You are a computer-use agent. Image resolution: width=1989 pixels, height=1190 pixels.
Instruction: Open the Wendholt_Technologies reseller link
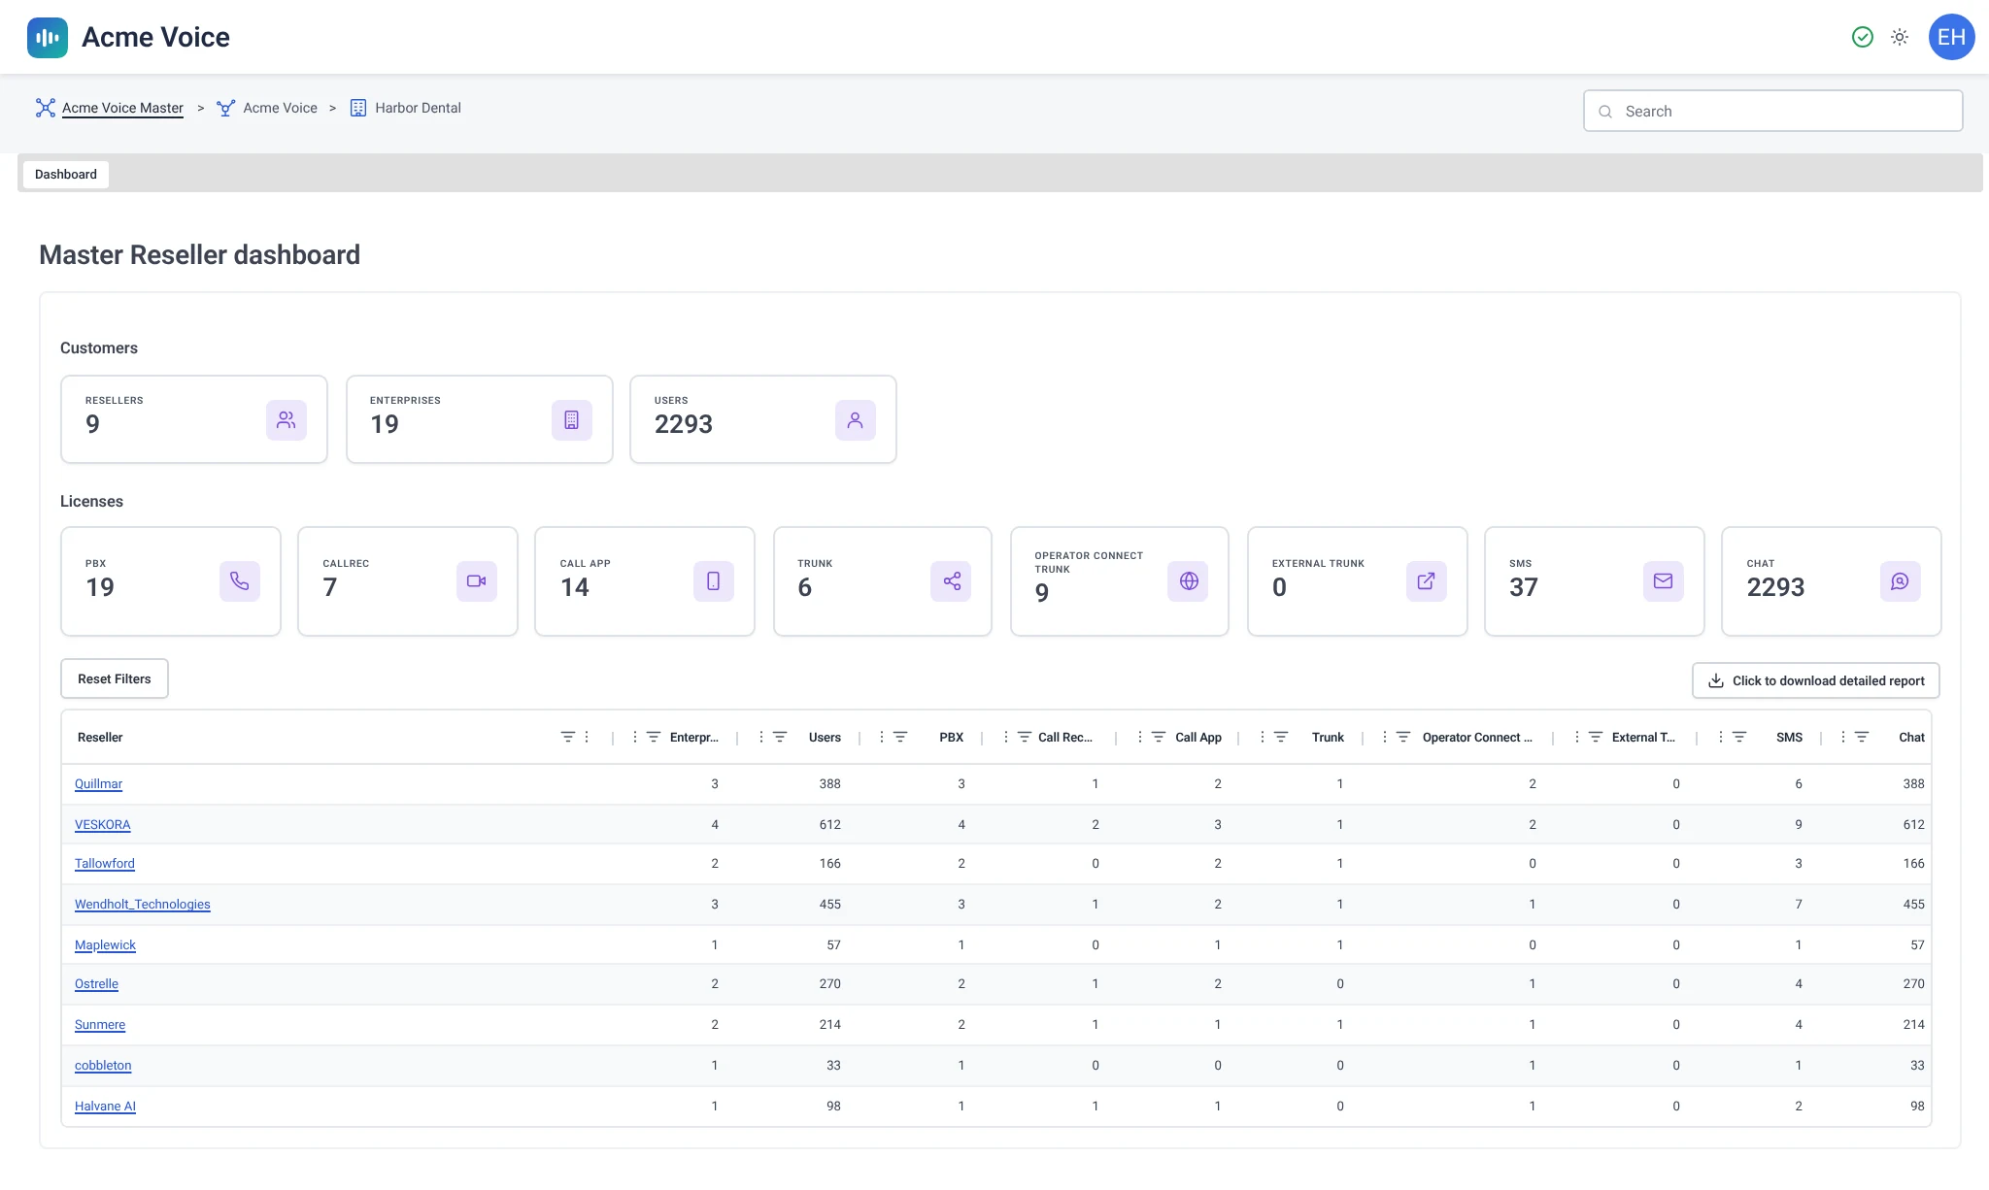[x=142, y=904]
